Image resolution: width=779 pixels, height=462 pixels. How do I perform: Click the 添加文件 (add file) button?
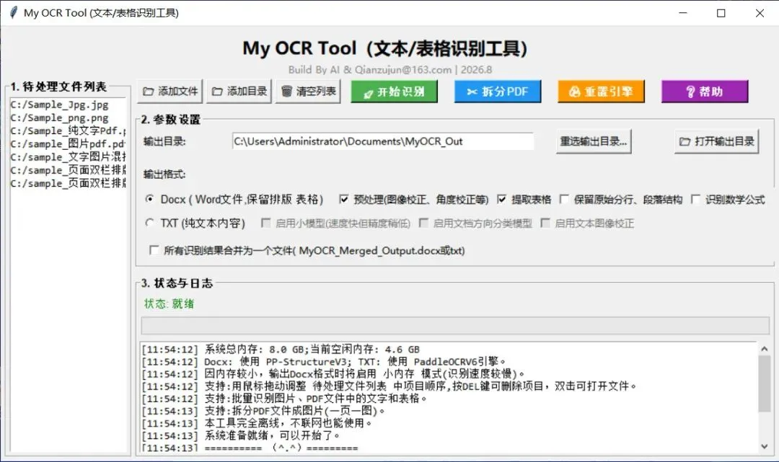(x=170, y=92)
